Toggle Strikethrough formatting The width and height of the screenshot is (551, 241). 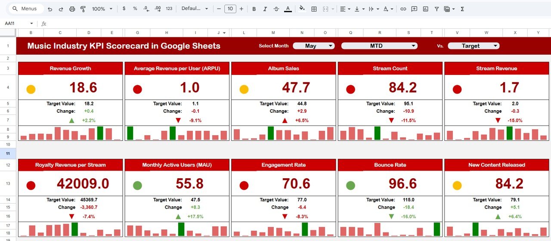click(276, 9)
